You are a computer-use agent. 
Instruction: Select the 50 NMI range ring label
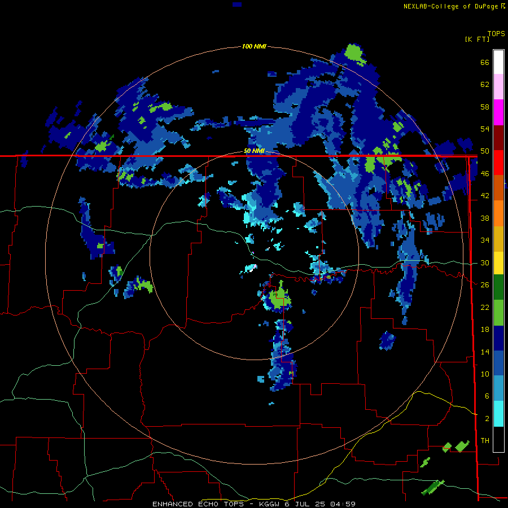pyautogui.click(x=254, y=151)
